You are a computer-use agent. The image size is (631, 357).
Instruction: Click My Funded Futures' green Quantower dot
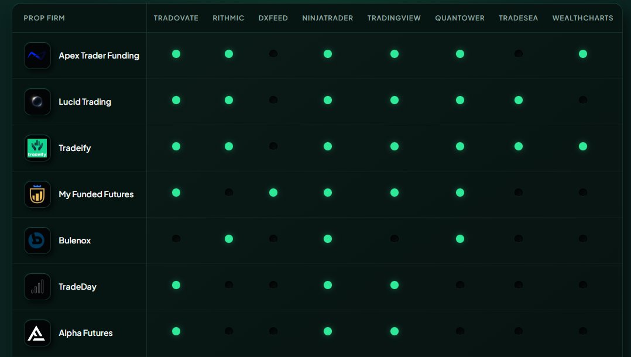[460, 193]
